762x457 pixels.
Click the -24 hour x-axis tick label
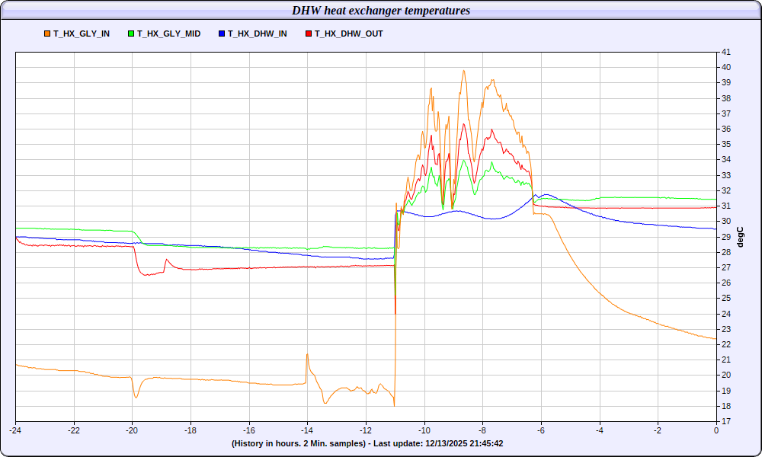click(x=15, y=430)
